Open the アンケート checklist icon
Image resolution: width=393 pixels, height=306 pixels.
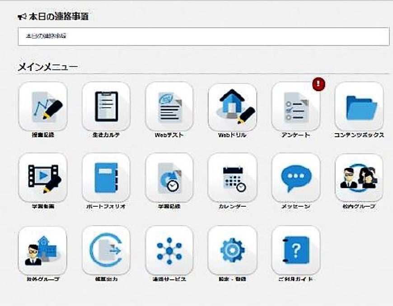296,107
